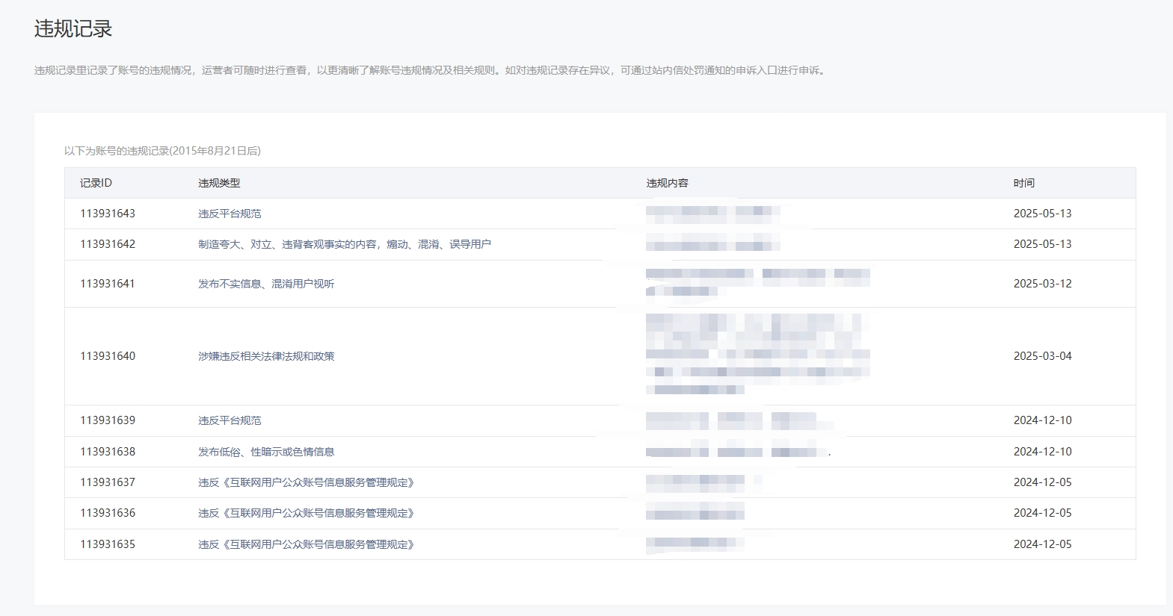The width and height of the screenshot is (1173, 616).
Task: Click the date 2025-03-12
Action: tap(1042, 284)
